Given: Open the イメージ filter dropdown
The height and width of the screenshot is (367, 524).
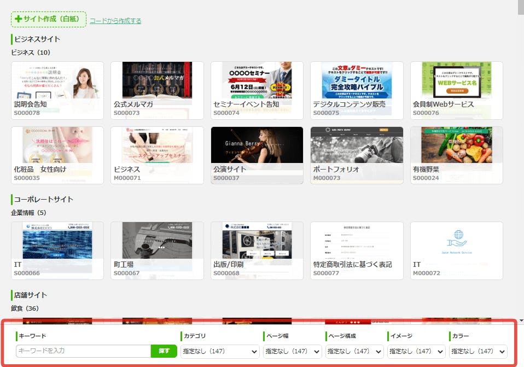Looking at the screenshot, I should (x=416, y=351).
